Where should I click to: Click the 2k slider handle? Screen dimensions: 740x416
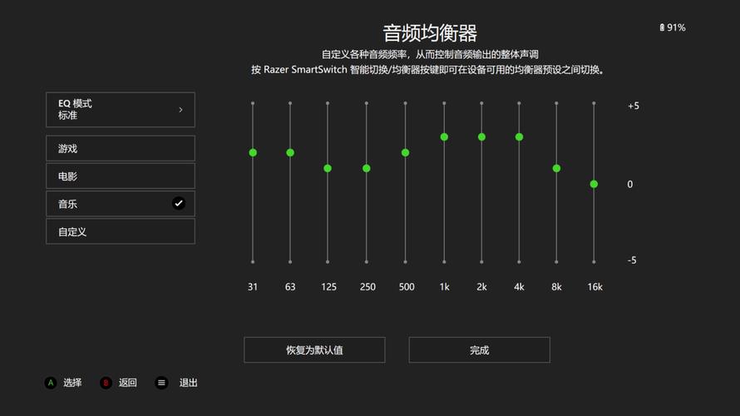coord(481,137)
